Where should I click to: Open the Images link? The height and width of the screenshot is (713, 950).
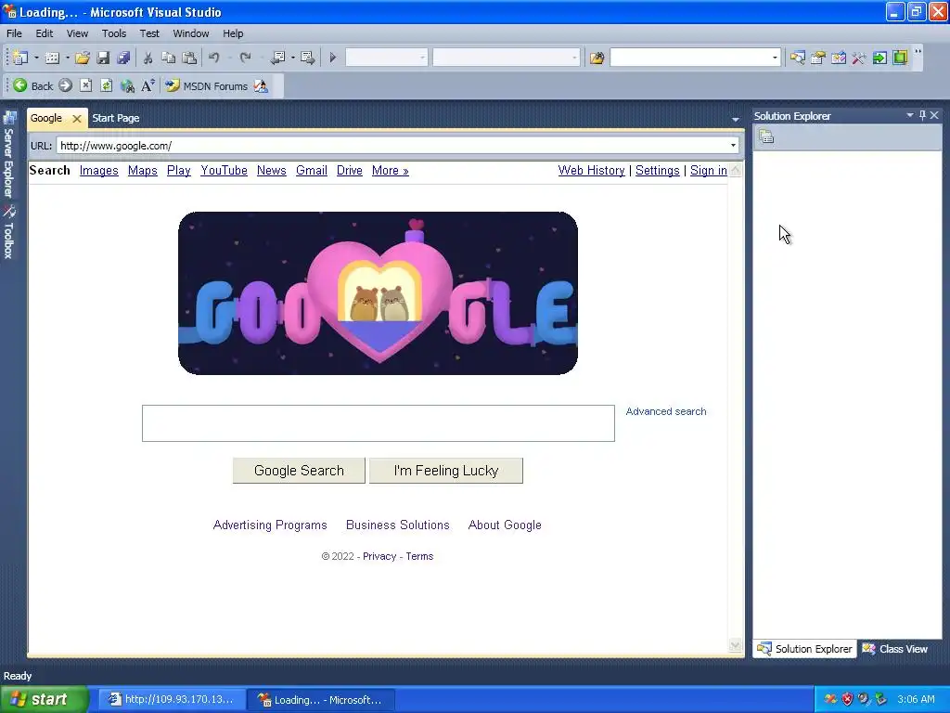click(x=98, y=171)
